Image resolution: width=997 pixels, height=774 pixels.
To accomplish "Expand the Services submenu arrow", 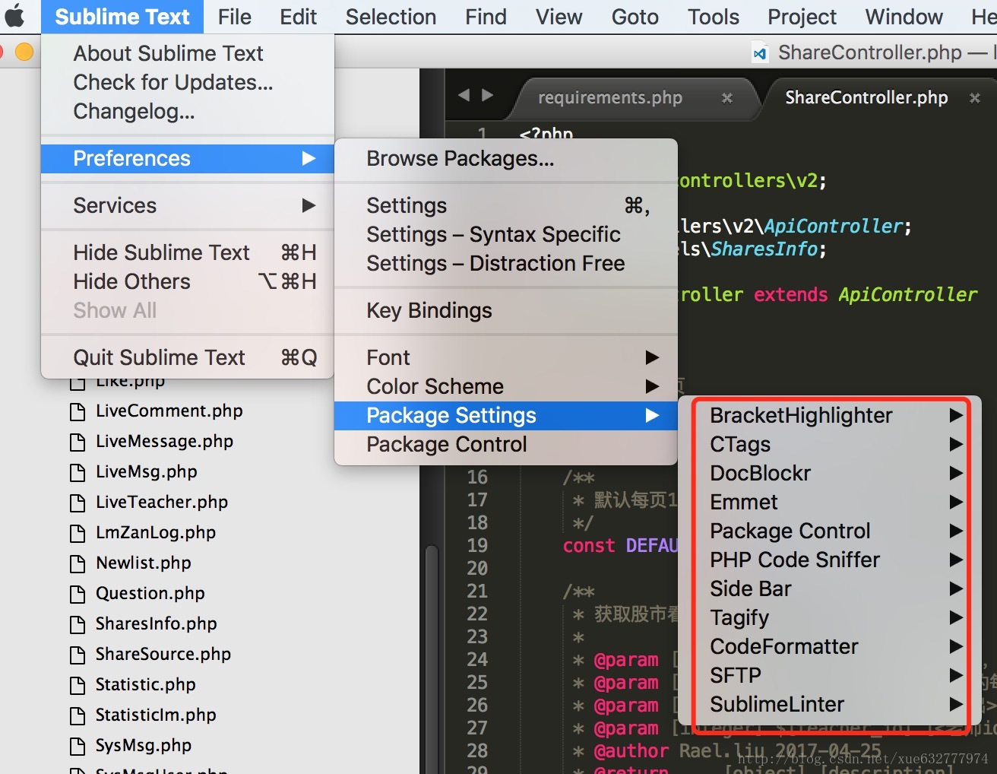I will pos(309,205).
